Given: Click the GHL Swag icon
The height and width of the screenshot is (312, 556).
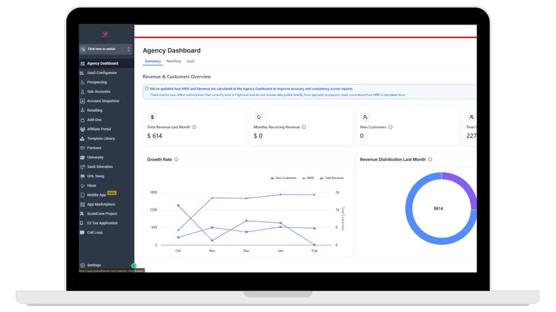Looking at the screenshot, I should click(x=82, y=176).
